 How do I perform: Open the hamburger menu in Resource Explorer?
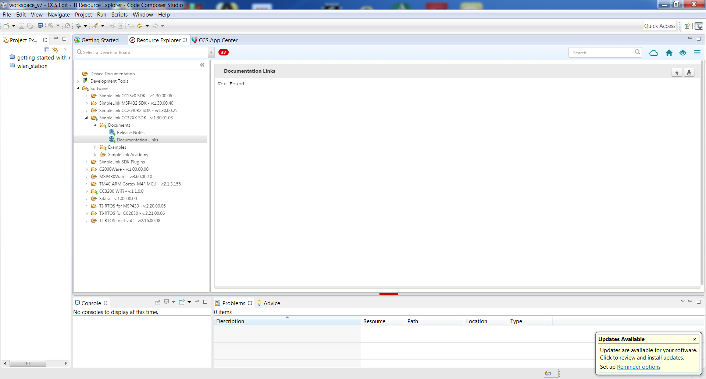tap(697, 53)
